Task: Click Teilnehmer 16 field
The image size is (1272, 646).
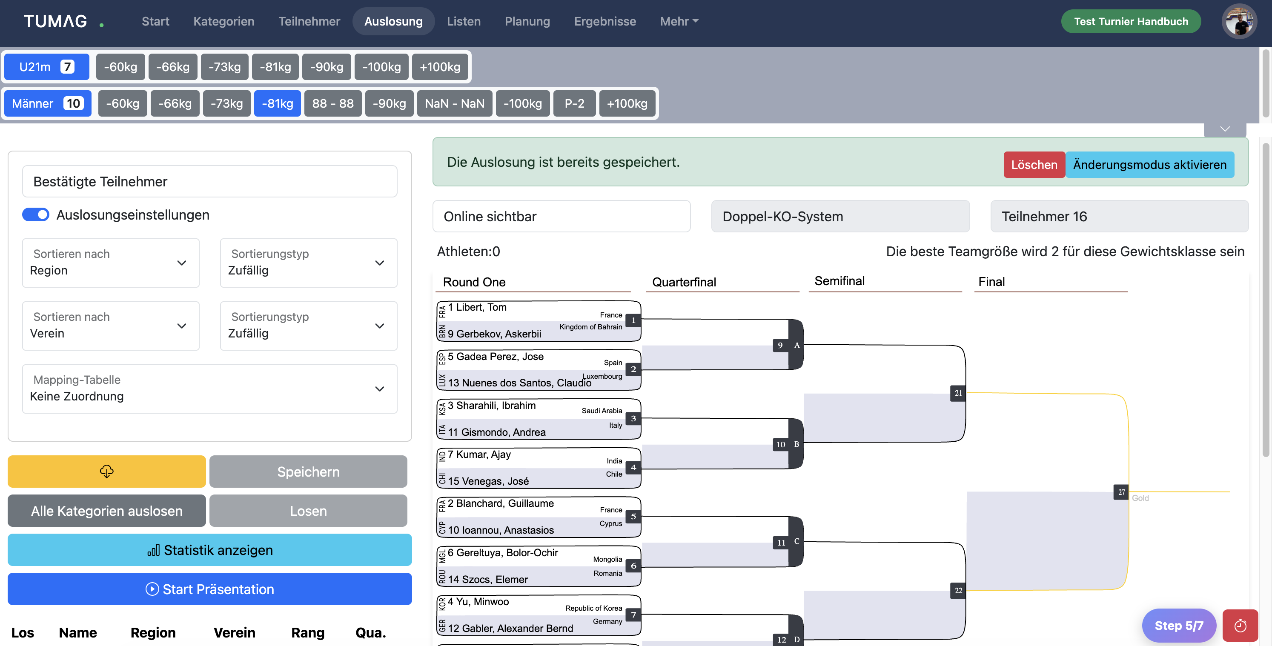Action: (x=1120, y=216)
